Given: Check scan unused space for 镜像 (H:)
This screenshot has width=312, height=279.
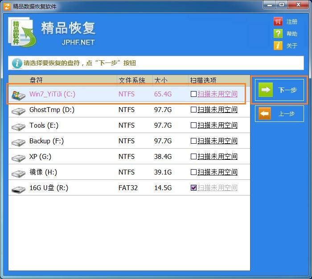Looking at the screenshot, I should 193,172.
